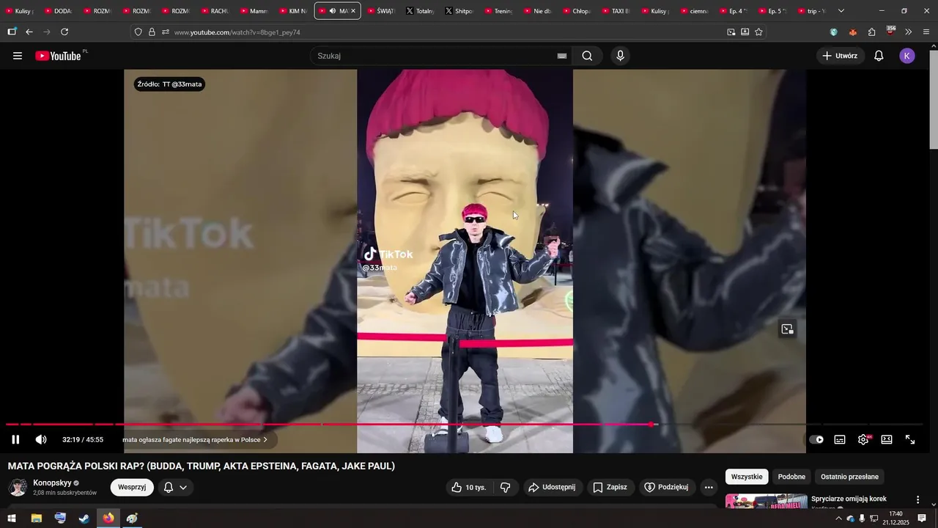The width and height of the screenshot is (938, 528).
Task: Reload the page with browser refresh icon
Action: click(x=64, y=32)
